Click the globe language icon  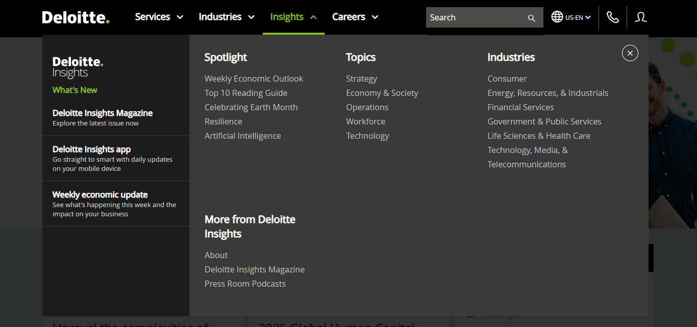[x=557, y=17]
